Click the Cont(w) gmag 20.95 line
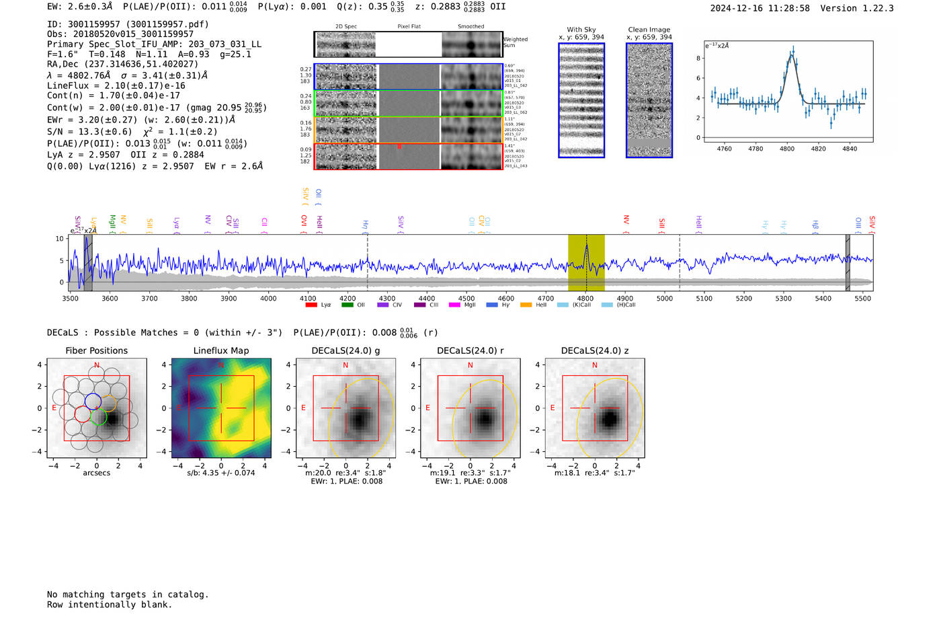Image resolution: width=941 pixels, height=641 pixels. (x=157, y=107)
